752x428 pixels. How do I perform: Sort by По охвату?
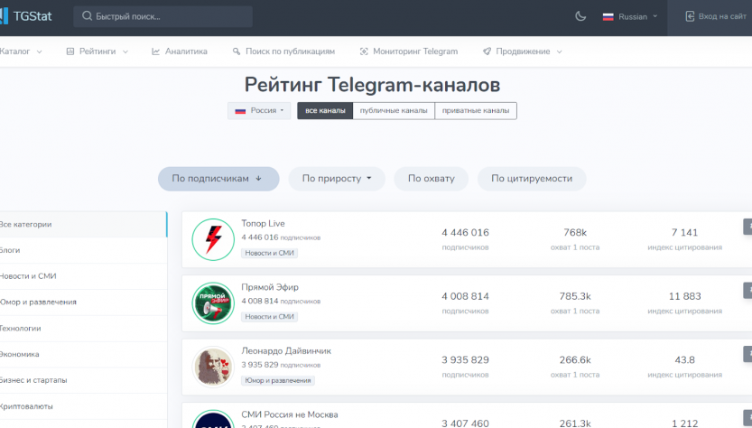[x=431, y=179]
